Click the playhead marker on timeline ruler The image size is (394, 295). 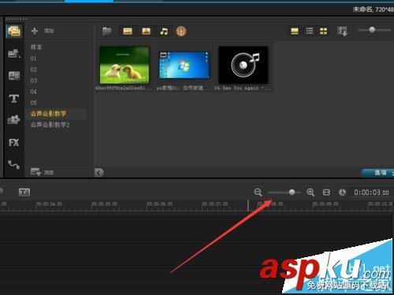(x=248, y=205)
